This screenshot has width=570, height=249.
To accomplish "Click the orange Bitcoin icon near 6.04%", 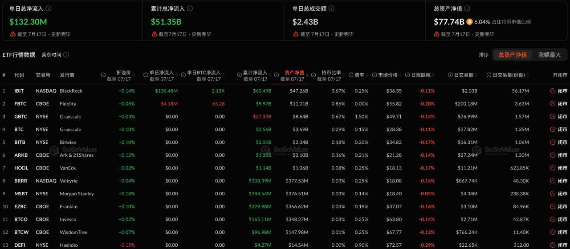I will pos(469,21).
